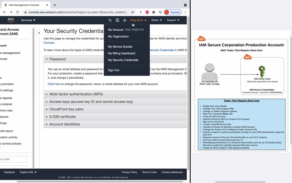
Task: Click the S extension icon in toolbar
Action: [141, 12]
